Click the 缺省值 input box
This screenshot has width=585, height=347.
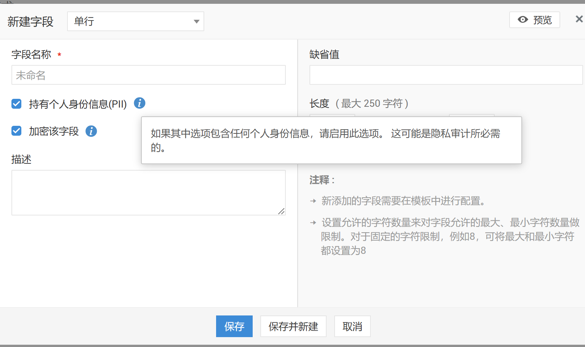coord(446,75)
